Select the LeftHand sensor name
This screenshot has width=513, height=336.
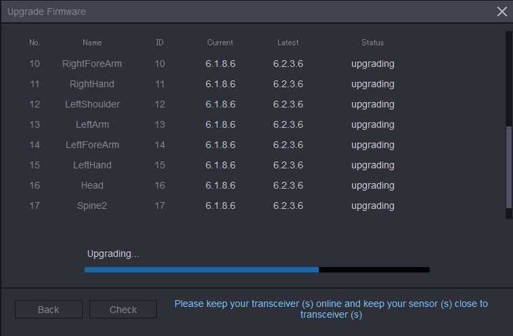[x=92, y=165]
